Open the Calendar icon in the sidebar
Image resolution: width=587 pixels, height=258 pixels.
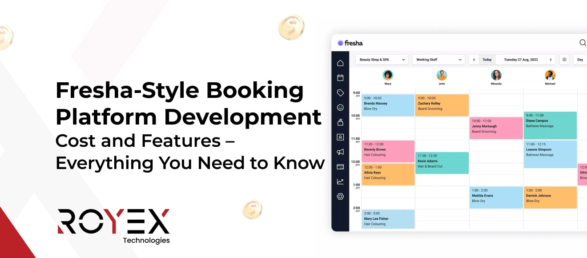click(x=340, y=78)
